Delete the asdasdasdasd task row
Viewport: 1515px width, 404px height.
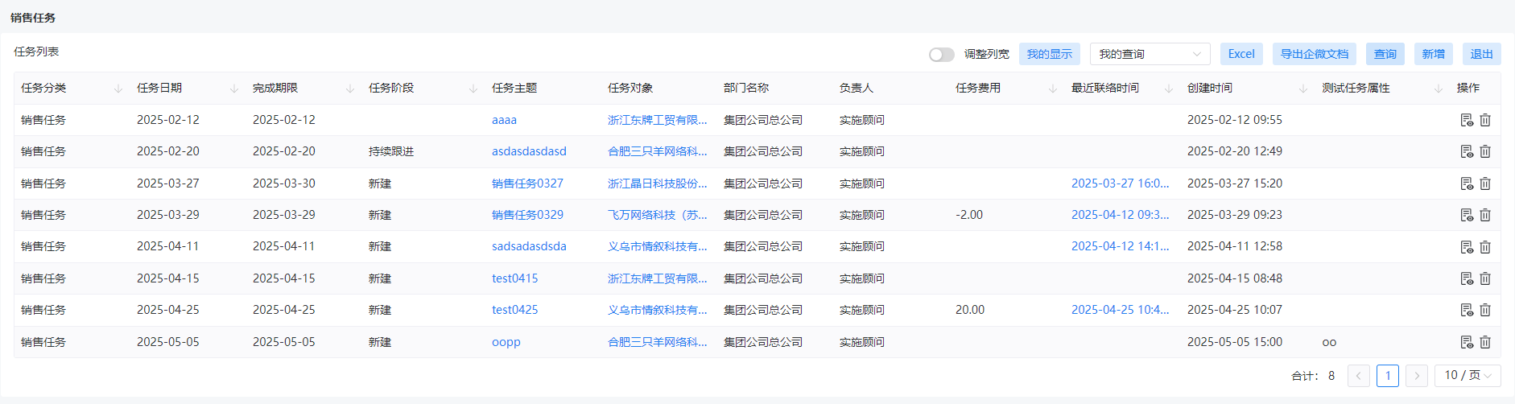1485,151
